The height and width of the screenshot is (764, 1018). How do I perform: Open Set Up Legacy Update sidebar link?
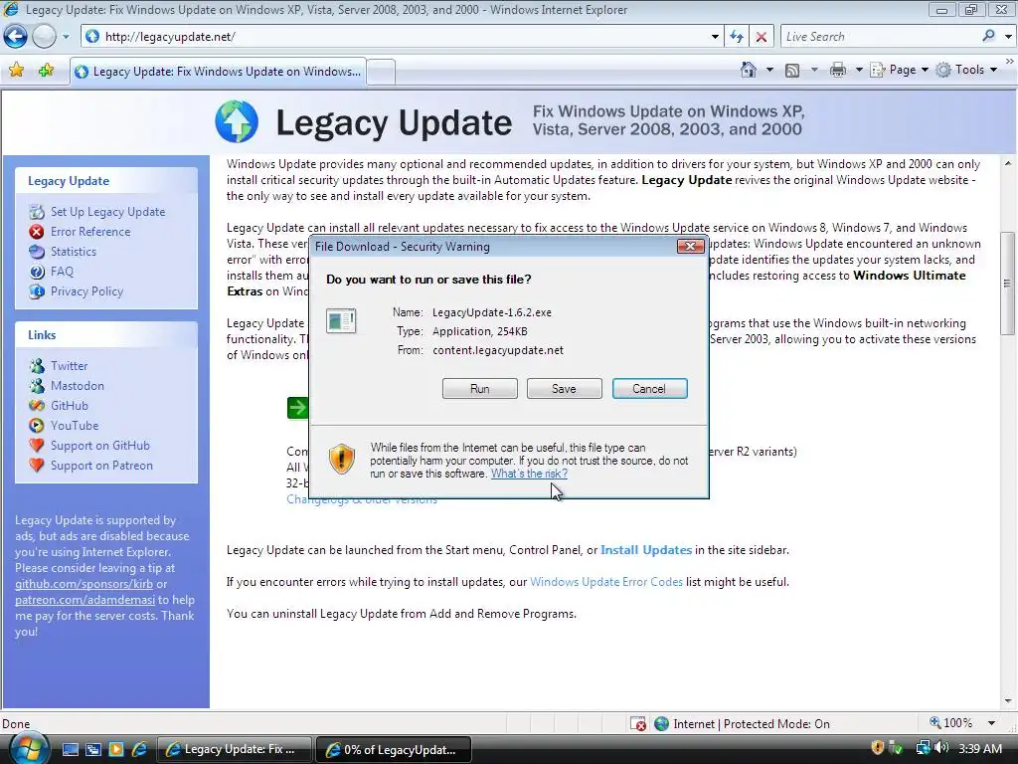pyautogui.click(x=107, y=212)
